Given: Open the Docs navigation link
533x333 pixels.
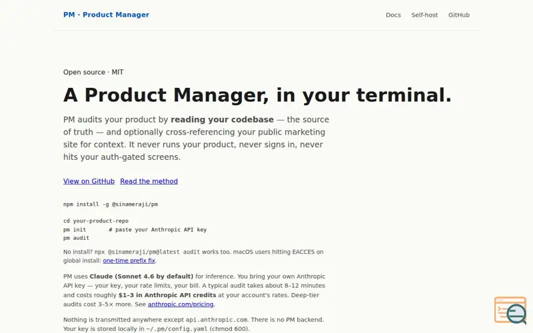Looking at the screenshot, I should pyautogui.click(x=393, y=15).
